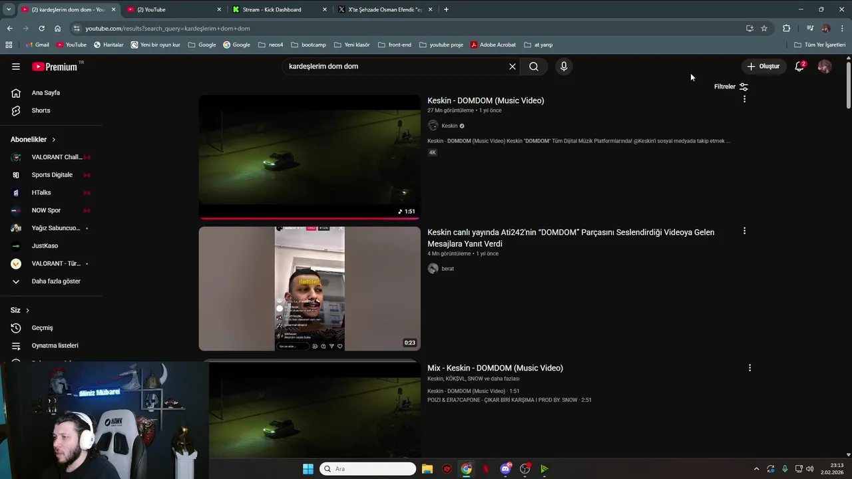852x479 pixels.
Task: Open the browser extensions puzzle icon
Action: [786, 29]
